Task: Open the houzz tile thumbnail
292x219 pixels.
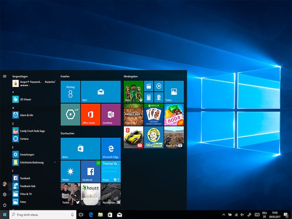Action: click(x=91, y=194)
